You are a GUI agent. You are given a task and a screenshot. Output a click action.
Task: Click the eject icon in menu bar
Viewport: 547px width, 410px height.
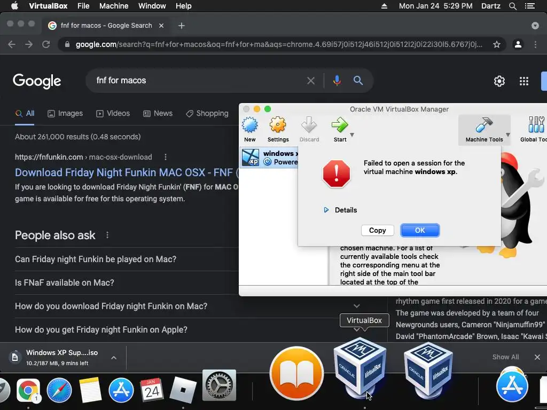(x=384, y=6)
